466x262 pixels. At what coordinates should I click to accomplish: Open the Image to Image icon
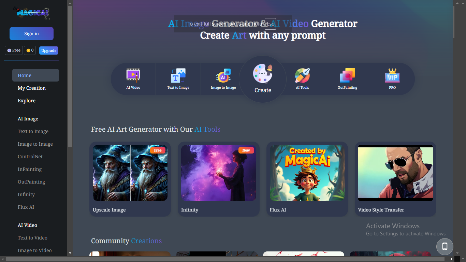(223, 76)
